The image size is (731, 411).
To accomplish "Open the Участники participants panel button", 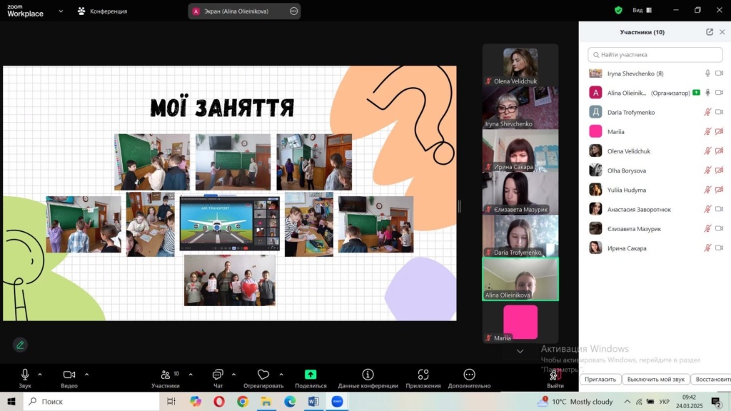I will 166,378.
